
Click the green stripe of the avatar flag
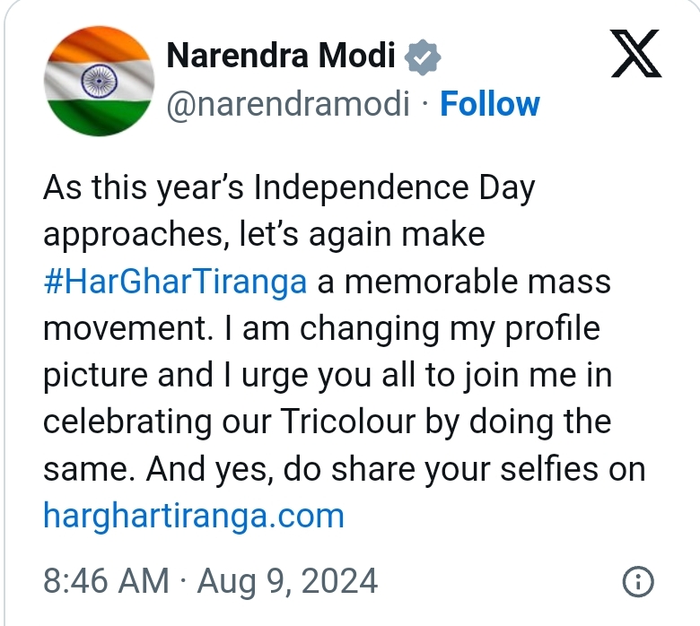coord(99,117)
